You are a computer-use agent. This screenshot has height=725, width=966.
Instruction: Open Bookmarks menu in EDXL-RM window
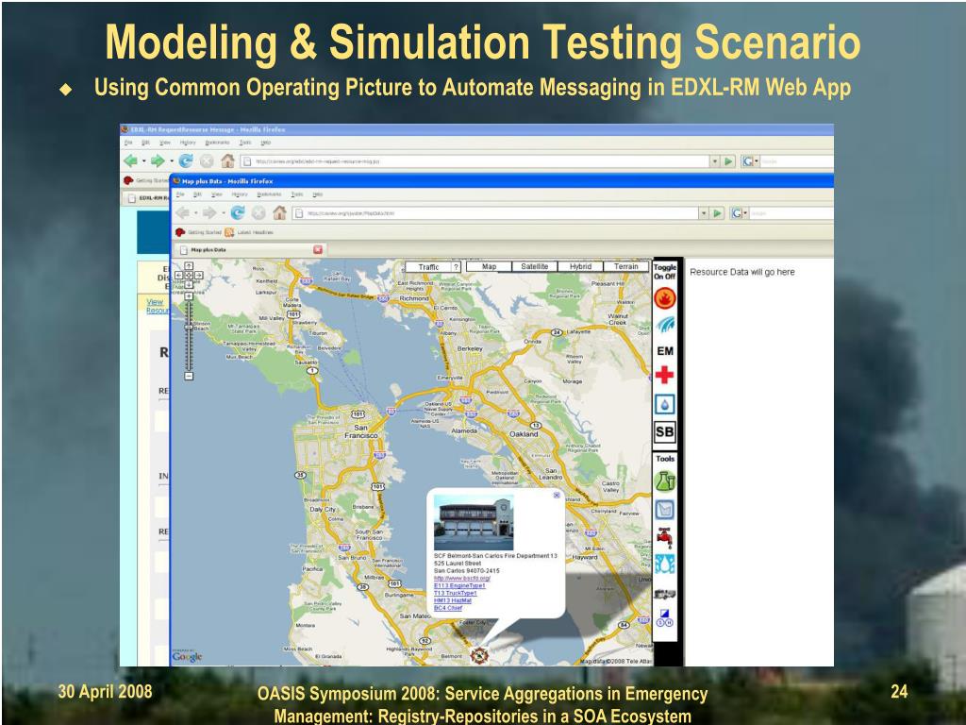click(x=218, y=143)
